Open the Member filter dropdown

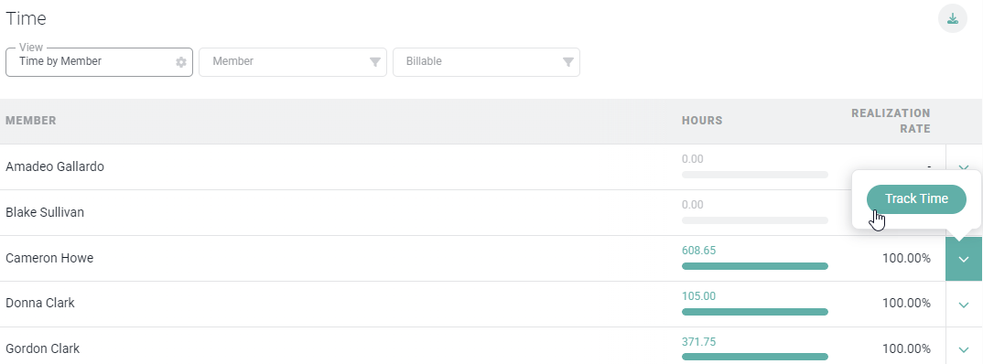(293, 62)
